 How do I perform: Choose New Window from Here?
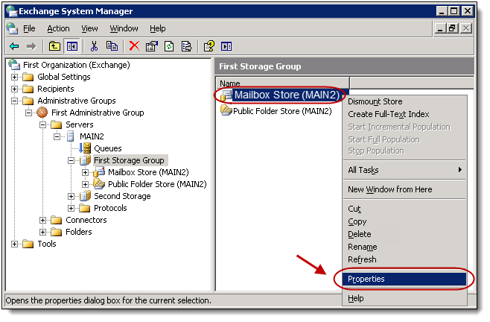[x=404, y=189]
